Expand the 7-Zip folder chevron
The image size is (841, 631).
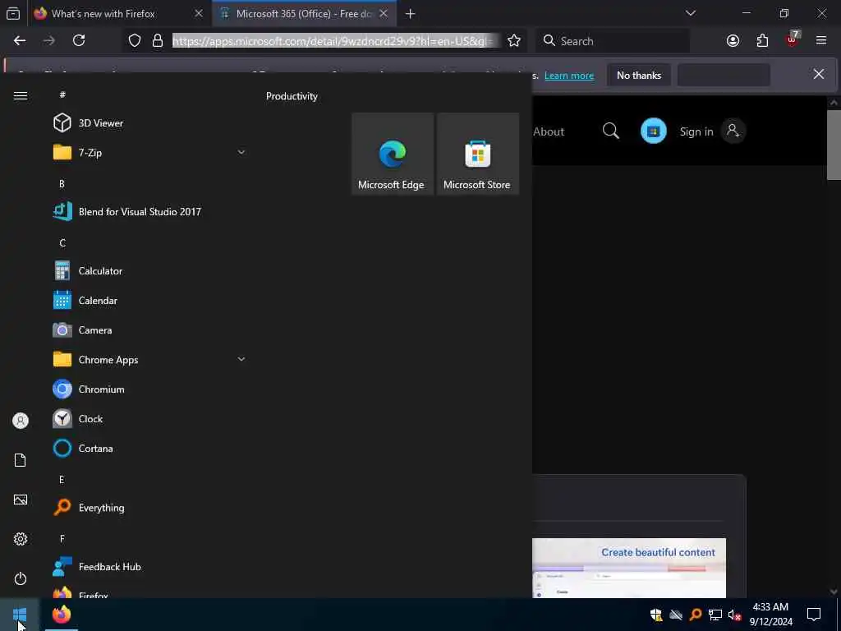[241, 152]
